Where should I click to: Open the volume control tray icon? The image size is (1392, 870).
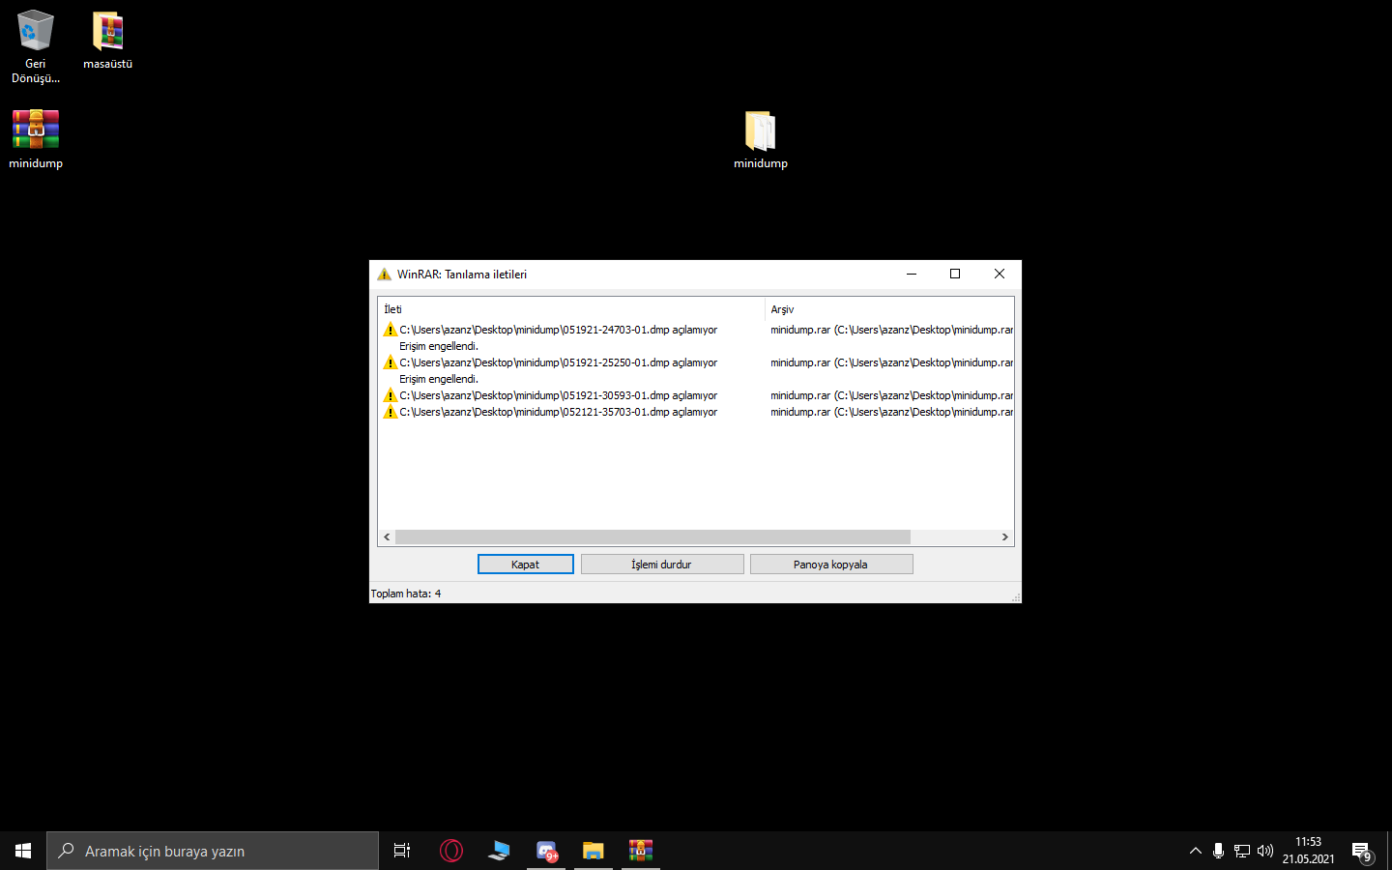(x=1265, y=851)
